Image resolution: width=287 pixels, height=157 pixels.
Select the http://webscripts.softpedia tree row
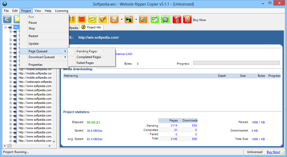click(x=35, y=82)
